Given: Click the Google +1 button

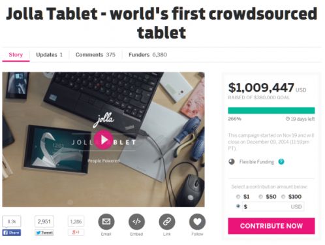Looking at the screenshot, I should [x=76, y=233].
